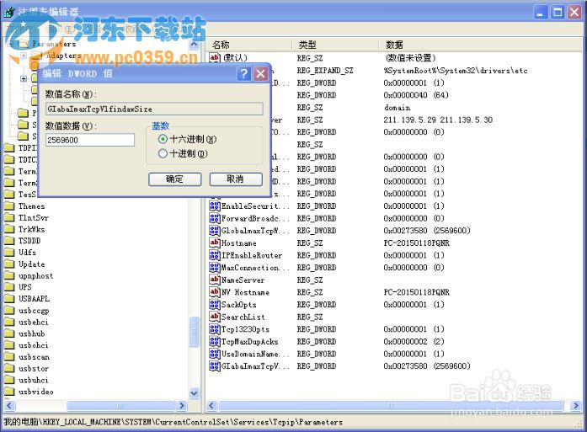
Task: Select the TcpMaxDupAcks DWORD icon
Action: click(215, 341)
